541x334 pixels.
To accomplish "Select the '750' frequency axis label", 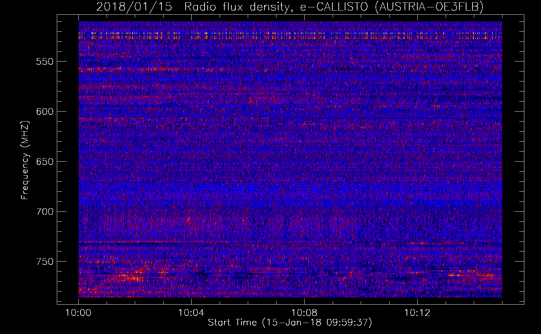I will (x=45, y=262).
